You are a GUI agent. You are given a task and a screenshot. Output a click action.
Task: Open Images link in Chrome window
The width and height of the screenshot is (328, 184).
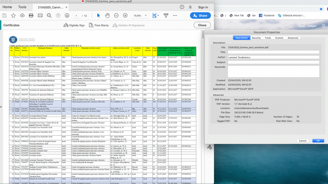point(312,26)
